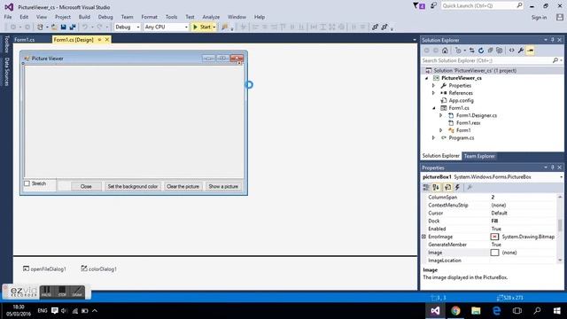Expand the Program.cs node
The width and height of the screenshot is (567, 319).
click(x=433, y=138)
